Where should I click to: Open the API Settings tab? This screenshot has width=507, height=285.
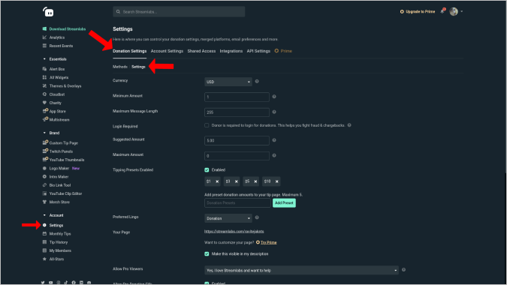pyautogui.click(x=258, y=51)
